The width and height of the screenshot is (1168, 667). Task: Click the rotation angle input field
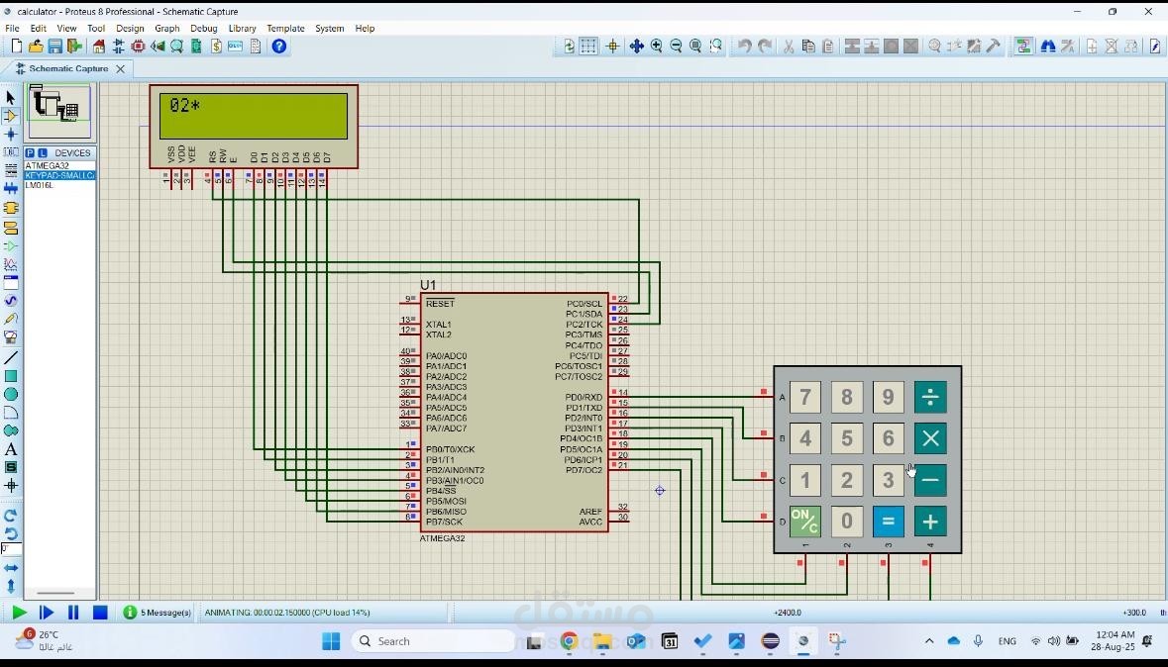11,549
